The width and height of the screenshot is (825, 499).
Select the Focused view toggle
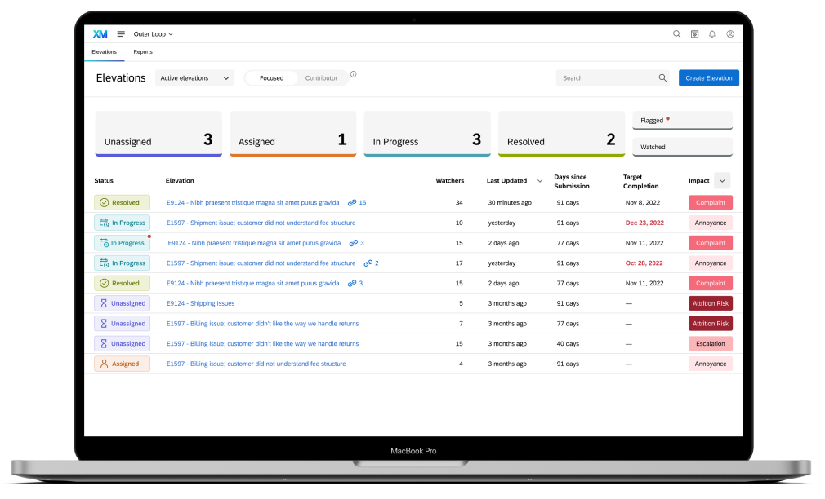(x=271, y=78)
